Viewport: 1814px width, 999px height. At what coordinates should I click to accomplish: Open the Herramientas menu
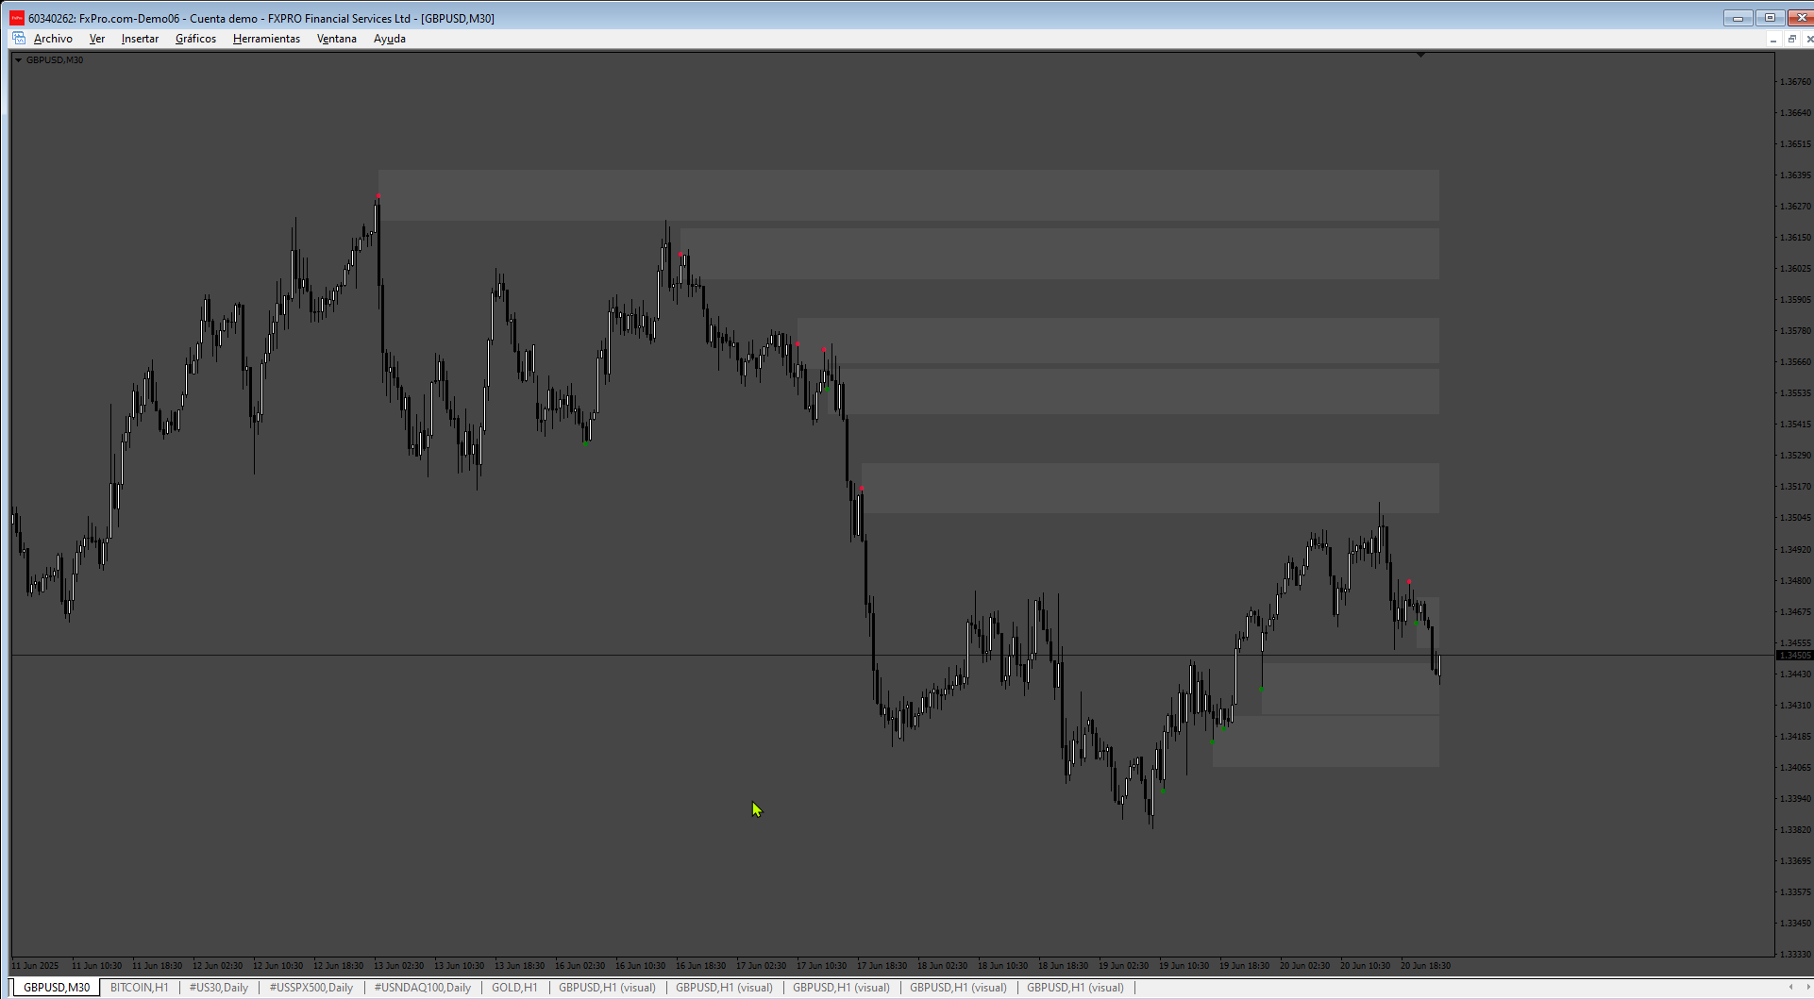point(266,39)
